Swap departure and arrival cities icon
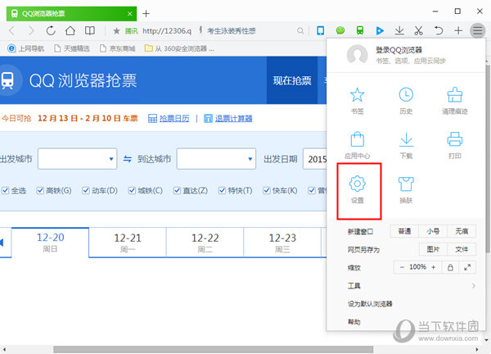The image size is (491, 354). (x=127, y=159)
